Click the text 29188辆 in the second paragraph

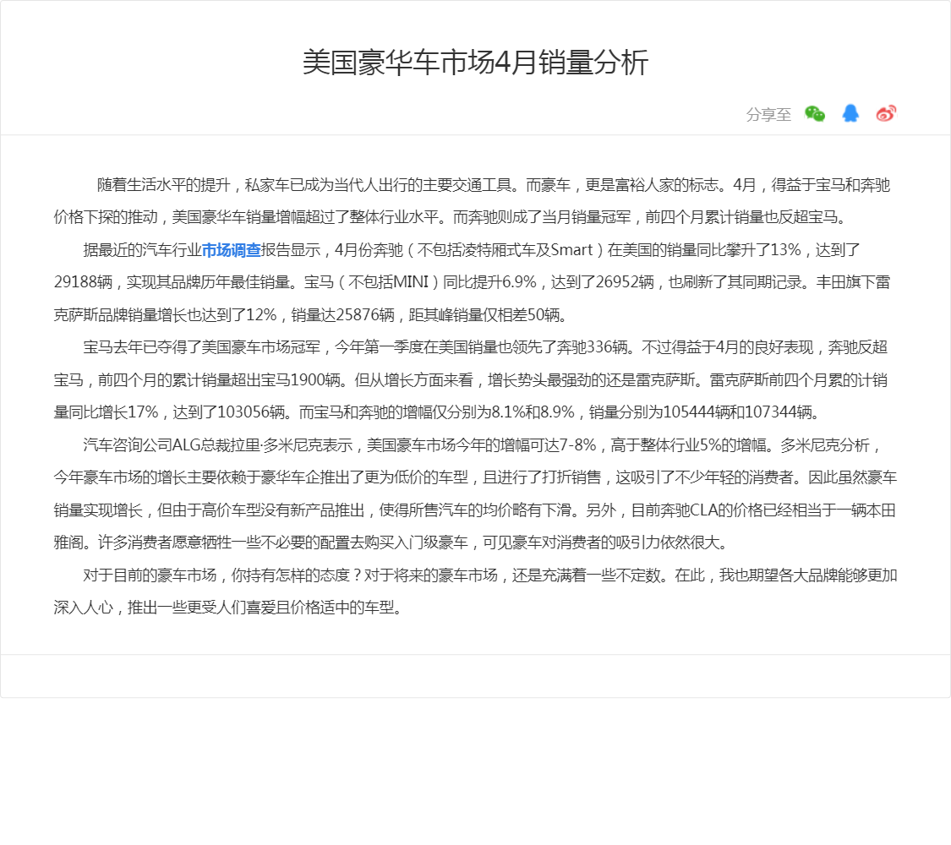pyautogui.click(x=83, y=282)
